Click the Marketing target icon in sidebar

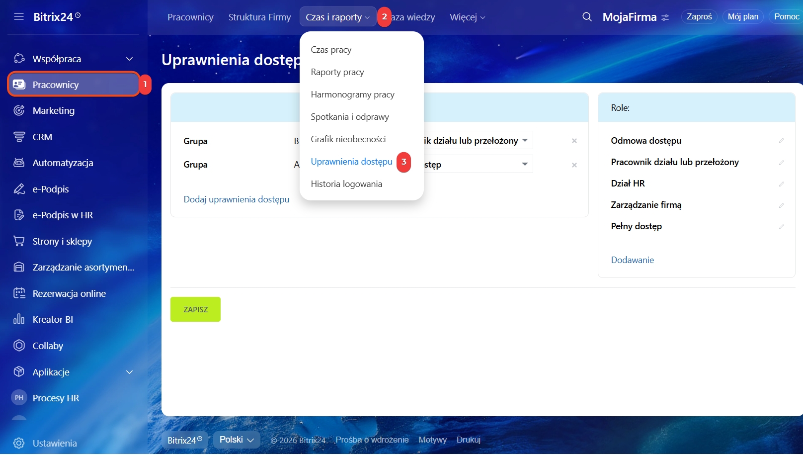19,110
